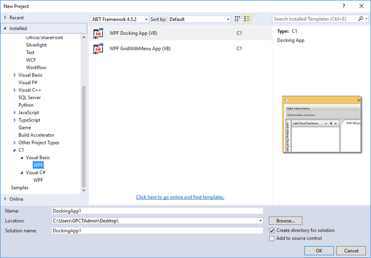
Task: Select the Silverlight tree item
Action: tap(36, 45)
